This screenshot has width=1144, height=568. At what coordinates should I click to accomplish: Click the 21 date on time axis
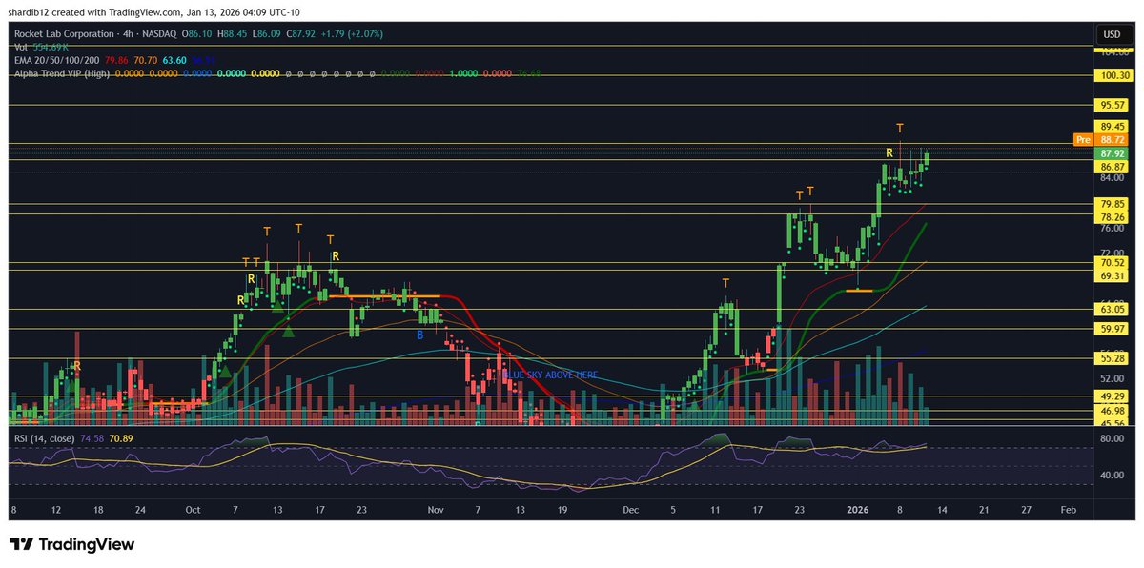tap(984, 510)
